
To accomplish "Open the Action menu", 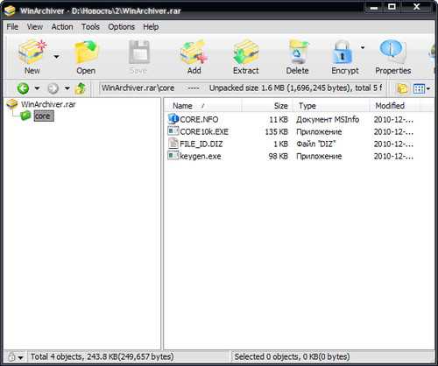I will (62, 27).
